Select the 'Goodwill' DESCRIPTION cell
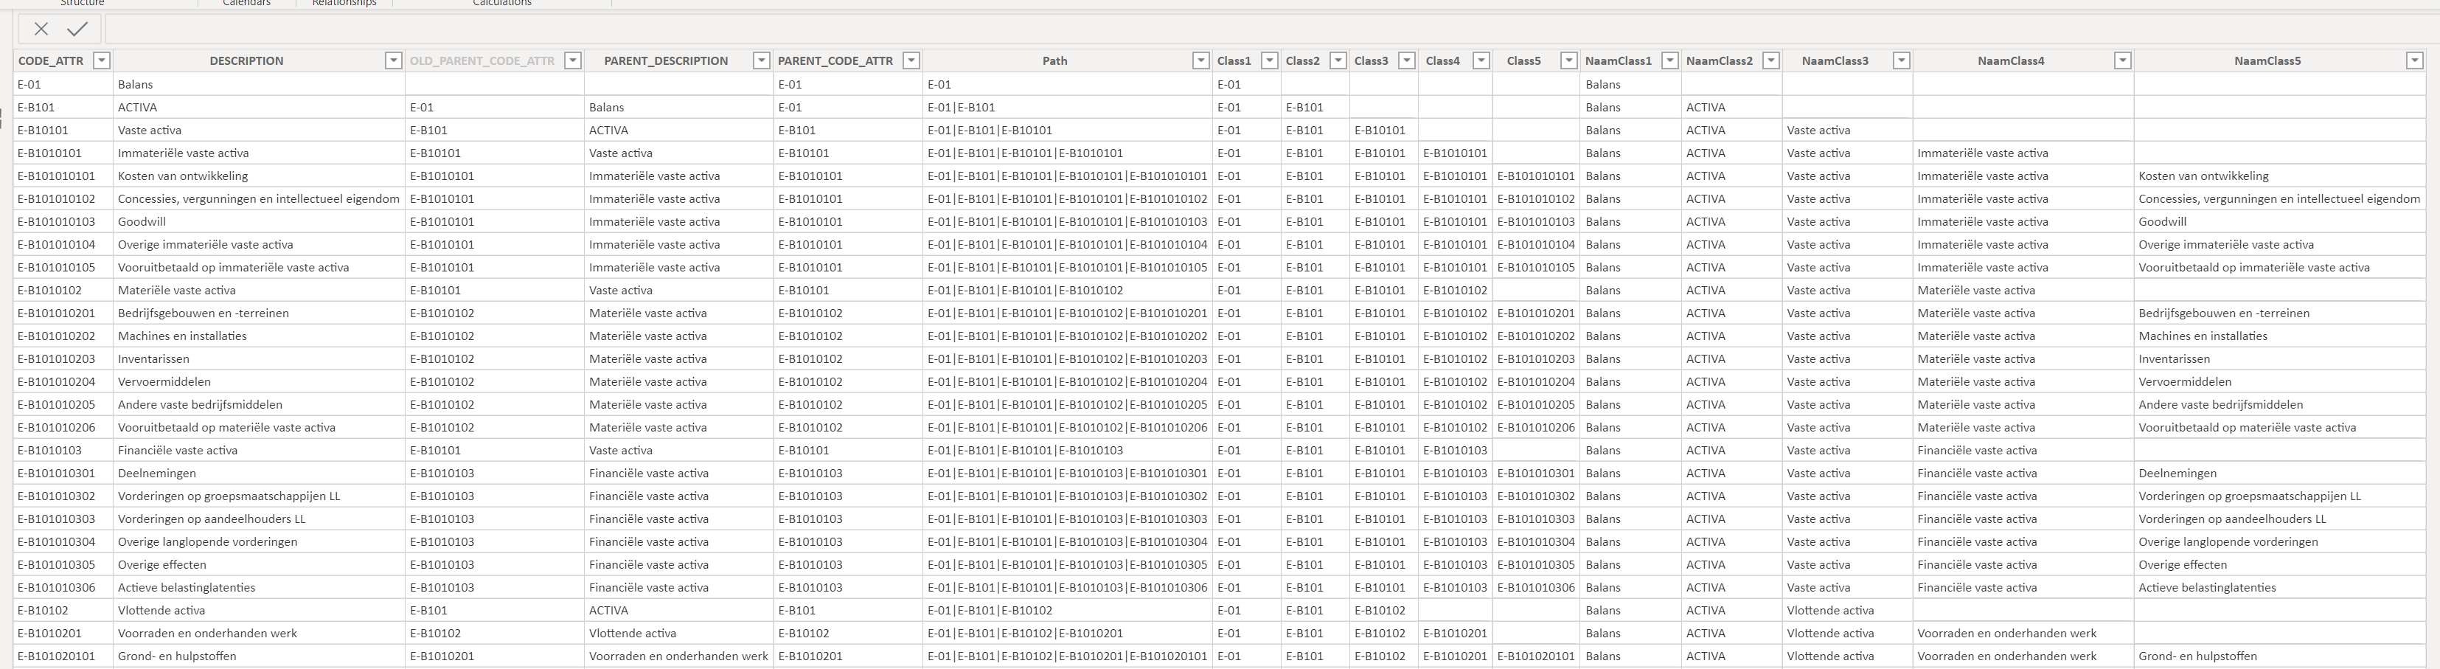2440x669 pixels. (x=259, y=222)
